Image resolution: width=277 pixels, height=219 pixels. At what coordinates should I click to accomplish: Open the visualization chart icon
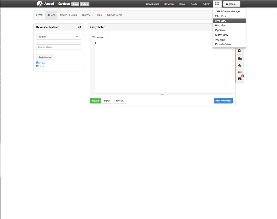click(240, 58)
